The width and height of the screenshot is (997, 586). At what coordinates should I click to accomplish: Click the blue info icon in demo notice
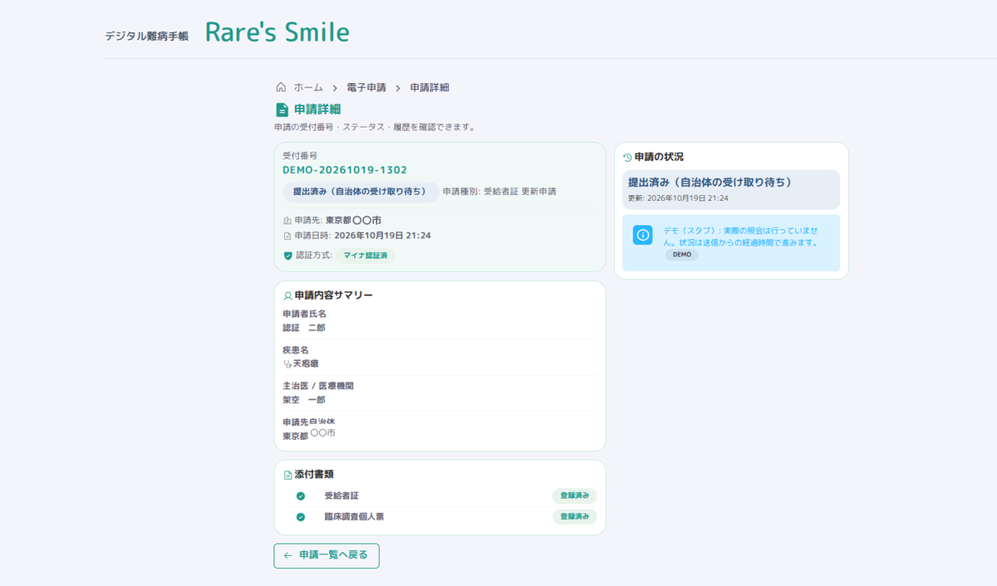click(642, 235)
